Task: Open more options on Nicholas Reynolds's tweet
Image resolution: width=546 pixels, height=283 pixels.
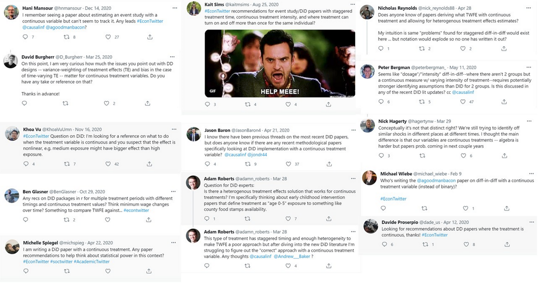Action: (529, 8)
